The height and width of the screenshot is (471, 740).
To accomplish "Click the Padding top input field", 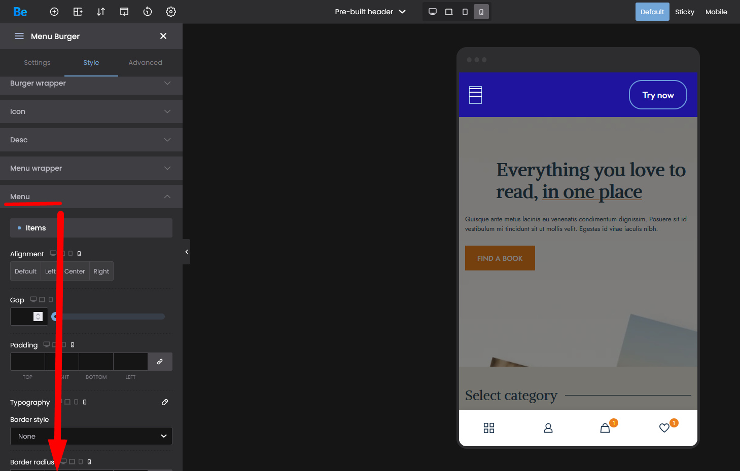I will point(27,362).
